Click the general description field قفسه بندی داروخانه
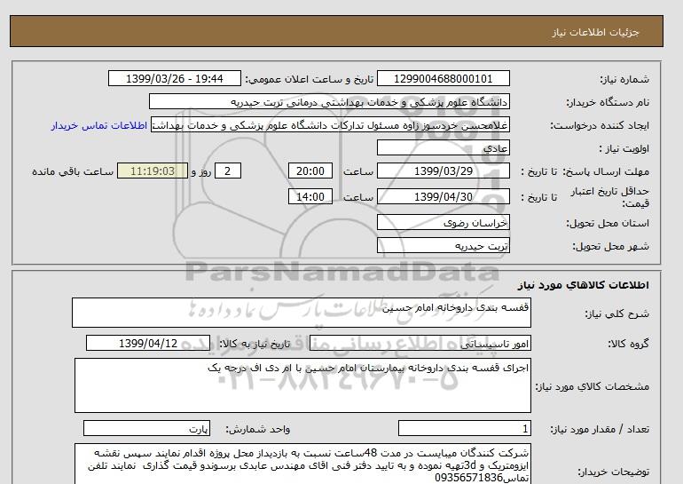 pos(302,313)
